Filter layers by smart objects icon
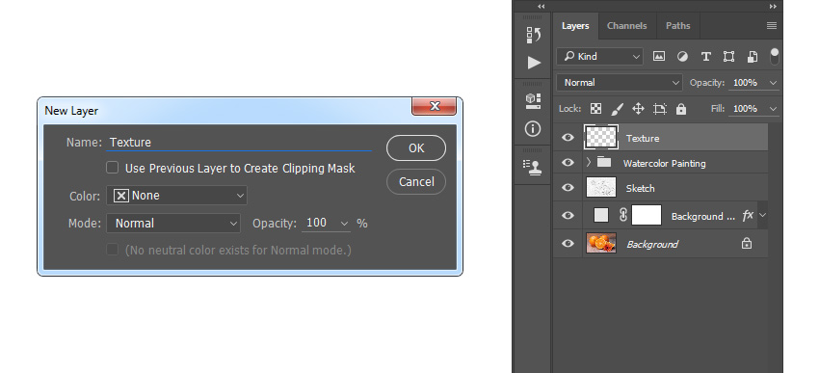This screenshot has width=819, height=373. point(753,57)
